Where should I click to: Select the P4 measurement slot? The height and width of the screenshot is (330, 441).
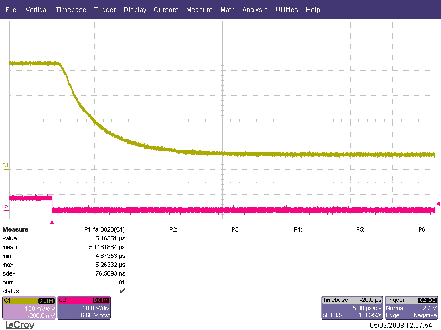[303, 229]
